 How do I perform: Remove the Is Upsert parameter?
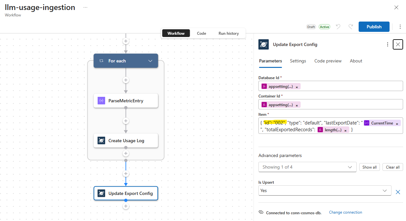[398, 192]
